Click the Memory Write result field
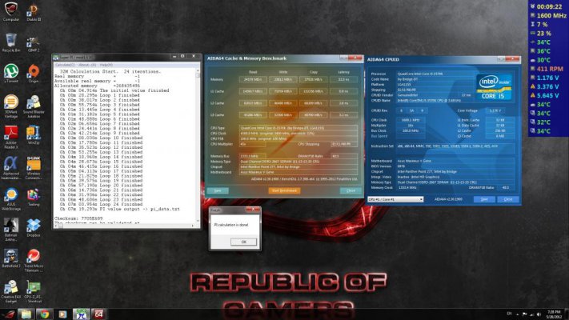569x320 pixels. click(283, 79)
